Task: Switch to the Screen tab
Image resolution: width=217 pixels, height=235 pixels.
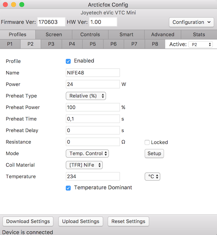Action: [54, 35]
